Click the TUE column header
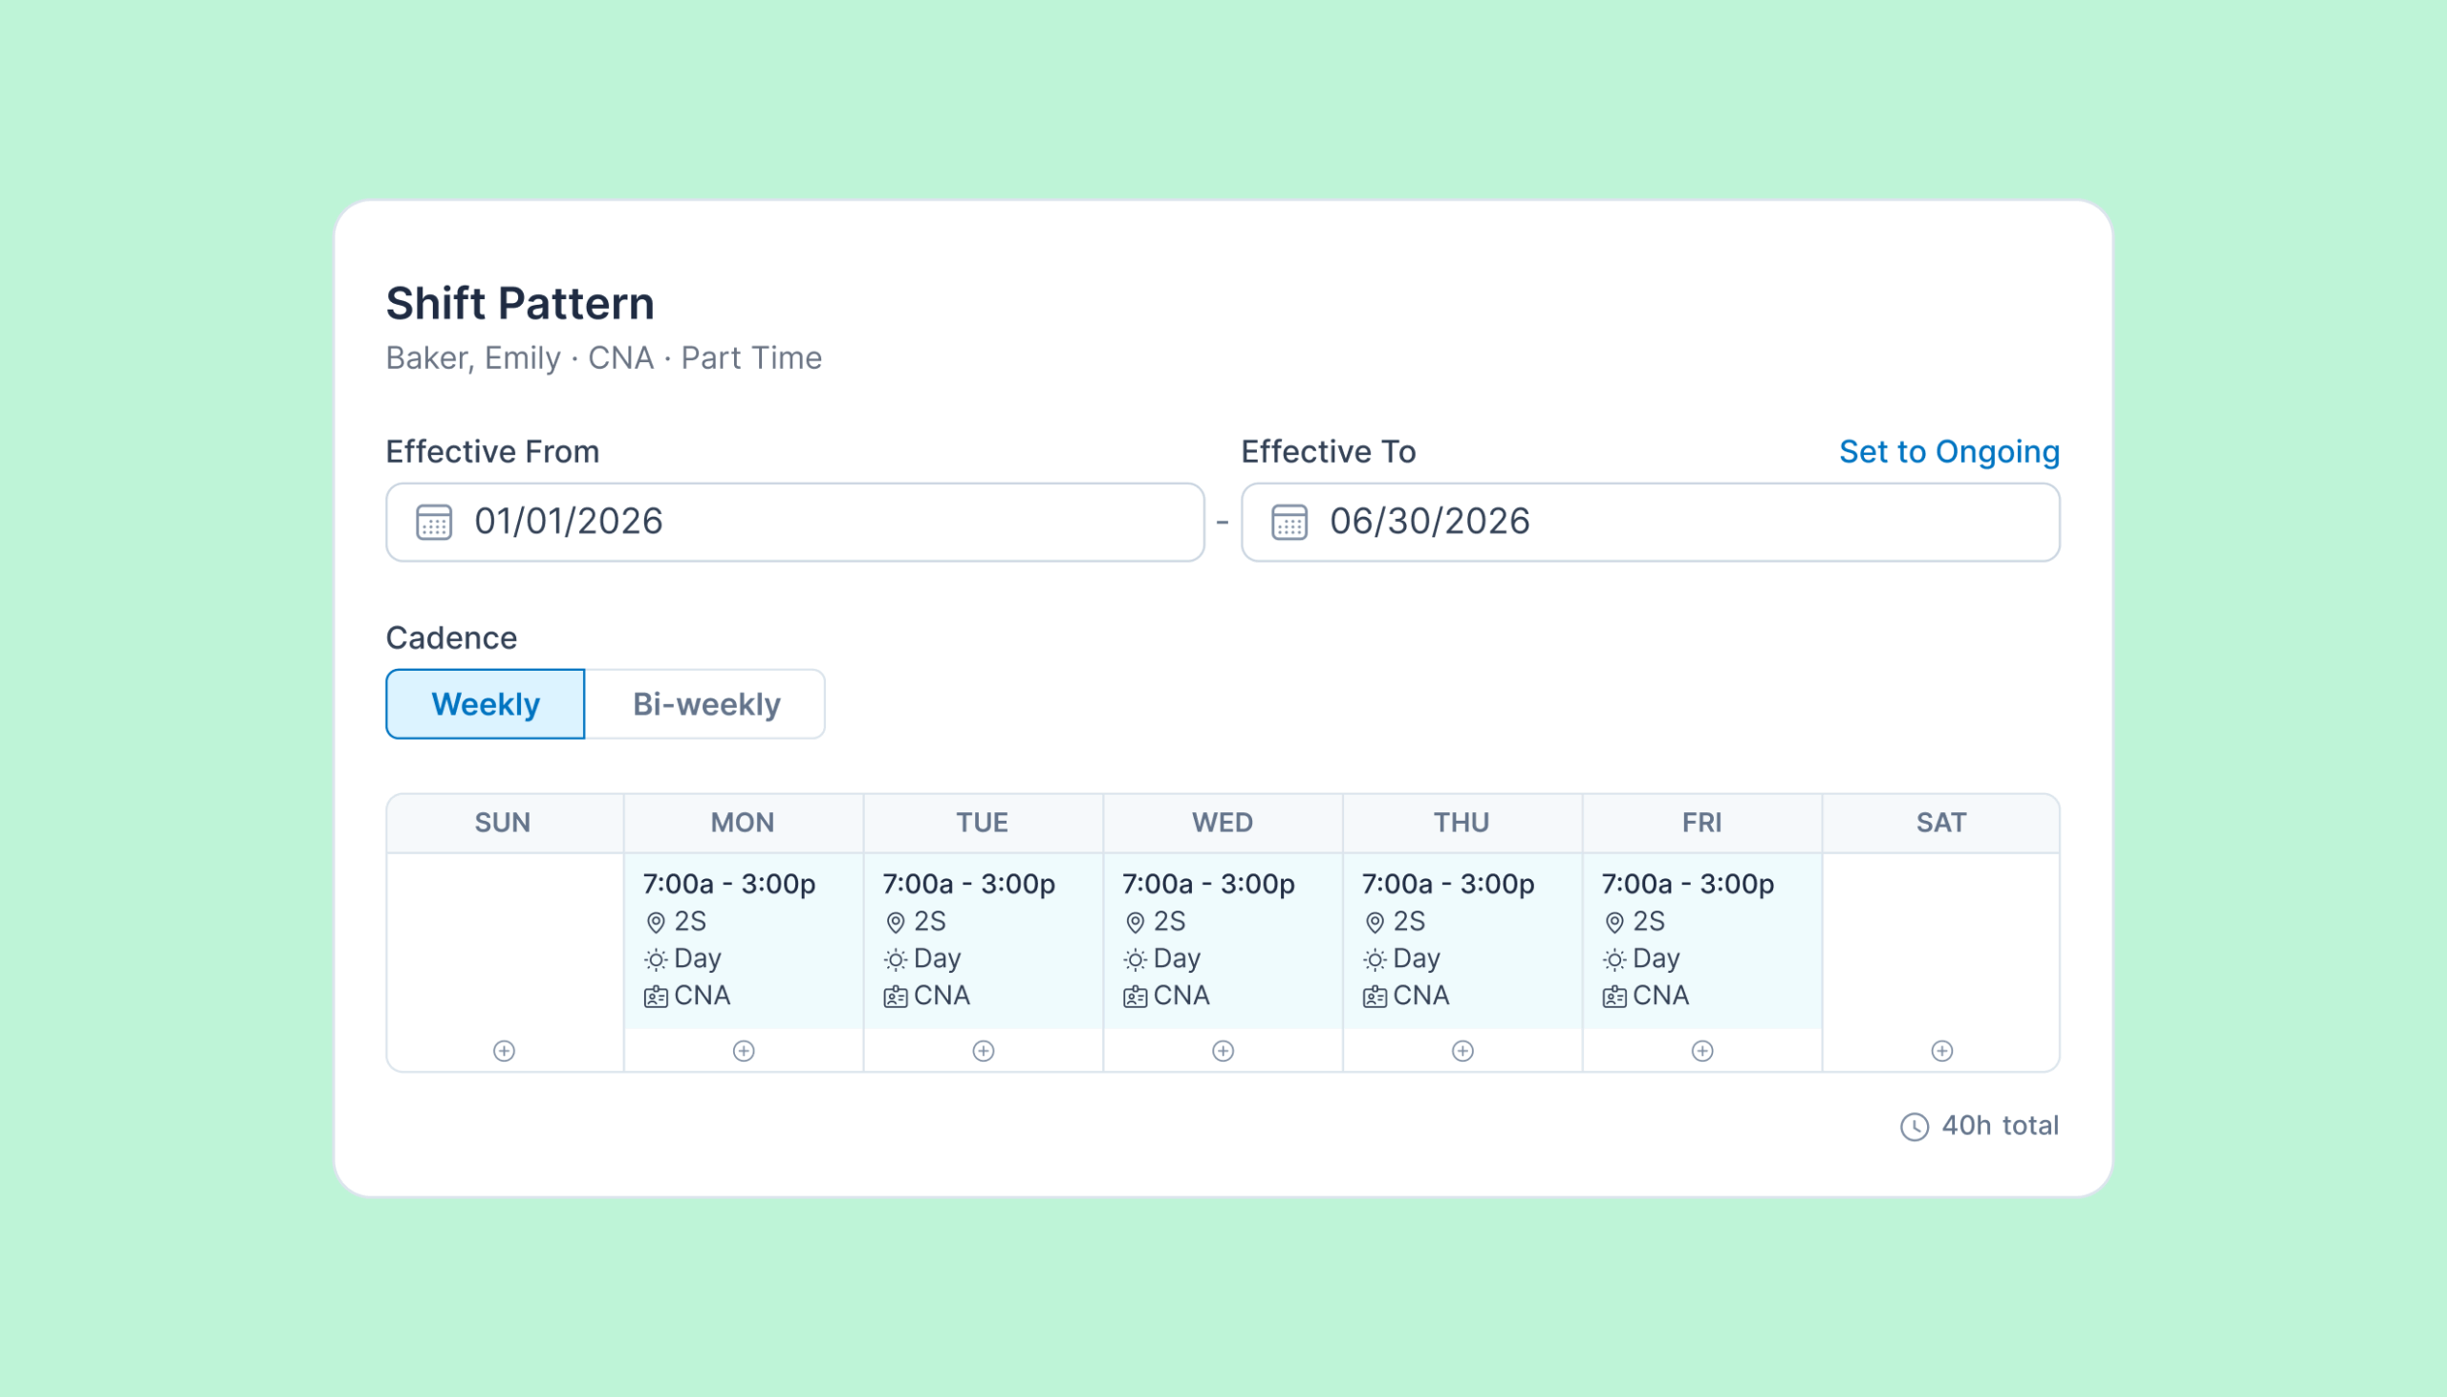Image resolution: width=2447 pixels, height=1397 pixels. point(983,824)
